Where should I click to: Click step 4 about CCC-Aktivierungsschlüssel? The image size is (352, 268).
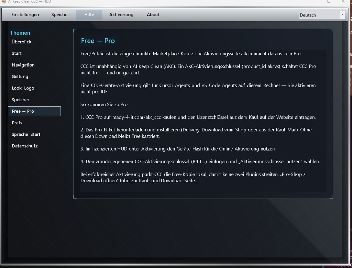(x=200, y=162)
